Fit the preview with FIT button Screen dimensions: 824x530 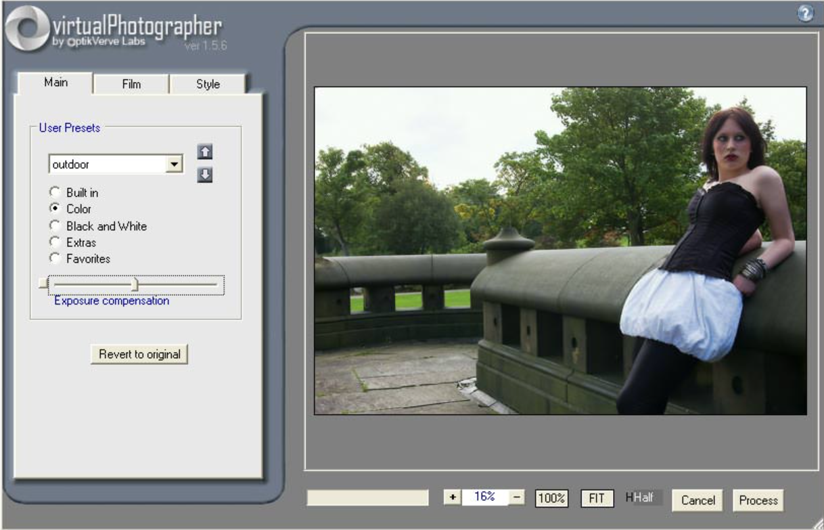pos(597,498)
